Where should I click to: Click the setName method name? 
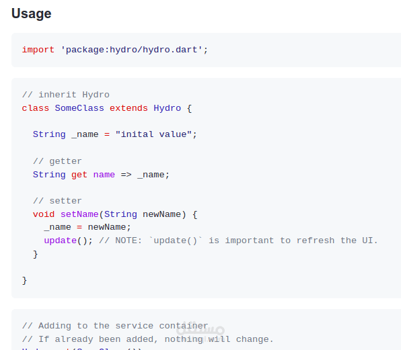[79, 214]
